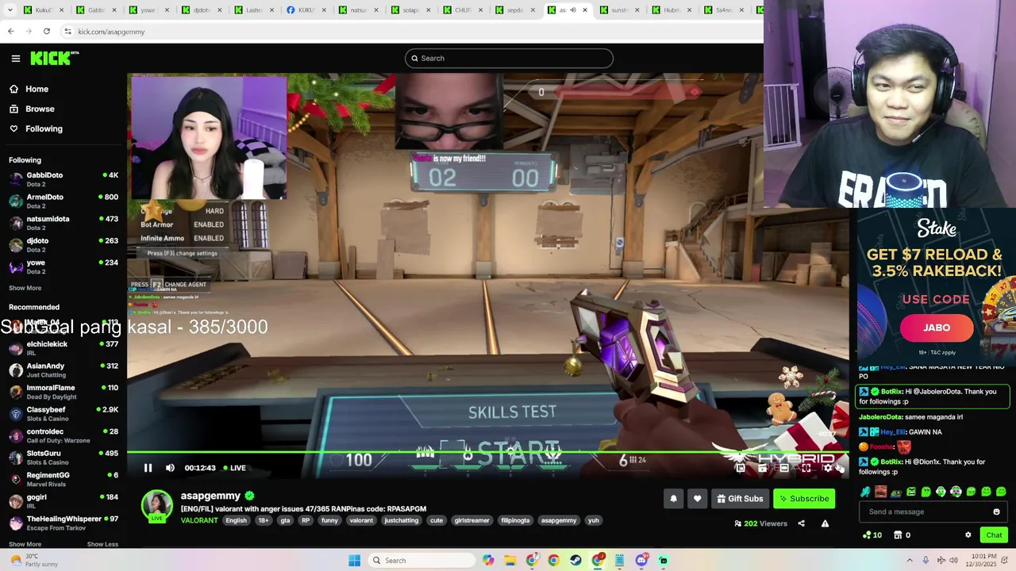The width and height of the screenshot is (1016, 571).
Task: Open Steam from the taskbar
Action: (x=575, y=561)
